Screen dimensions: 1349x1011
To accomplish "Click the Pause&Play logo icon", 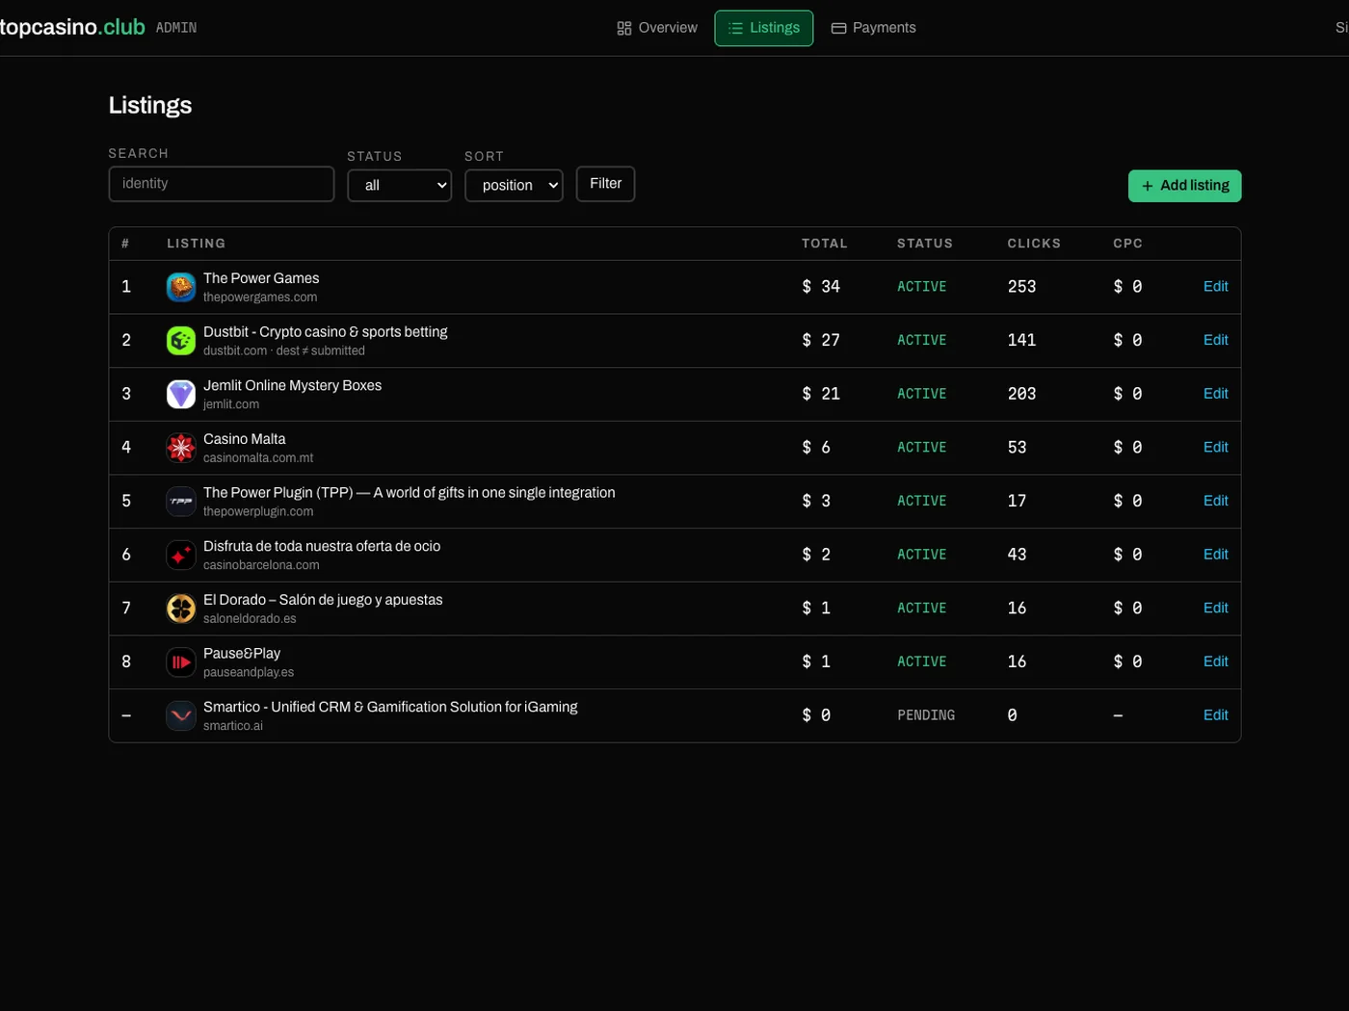I will point(181,662).
